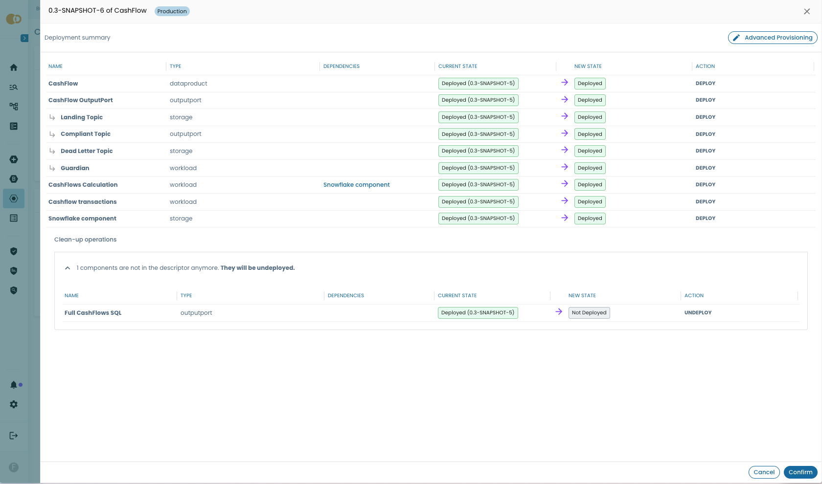The image size is (822, 484).
Task: Click the Cancel button
Action: pyautogui.click(x=764, y=472)
